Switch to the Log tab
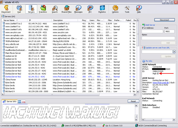Image resolution: width=178 pixels, height=128 pixels. click(x=23, y=101)
